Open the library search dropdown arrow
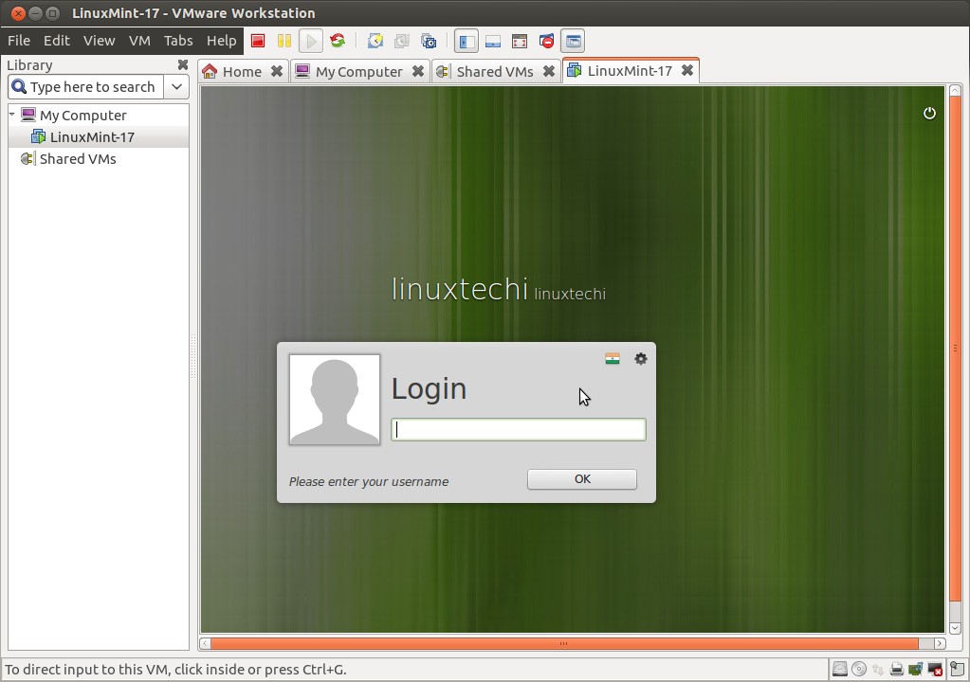 point(176,87)
